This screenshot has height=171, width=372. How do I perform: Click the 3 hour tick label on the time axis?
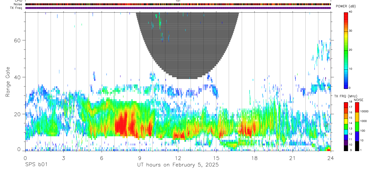pos(63,158)
